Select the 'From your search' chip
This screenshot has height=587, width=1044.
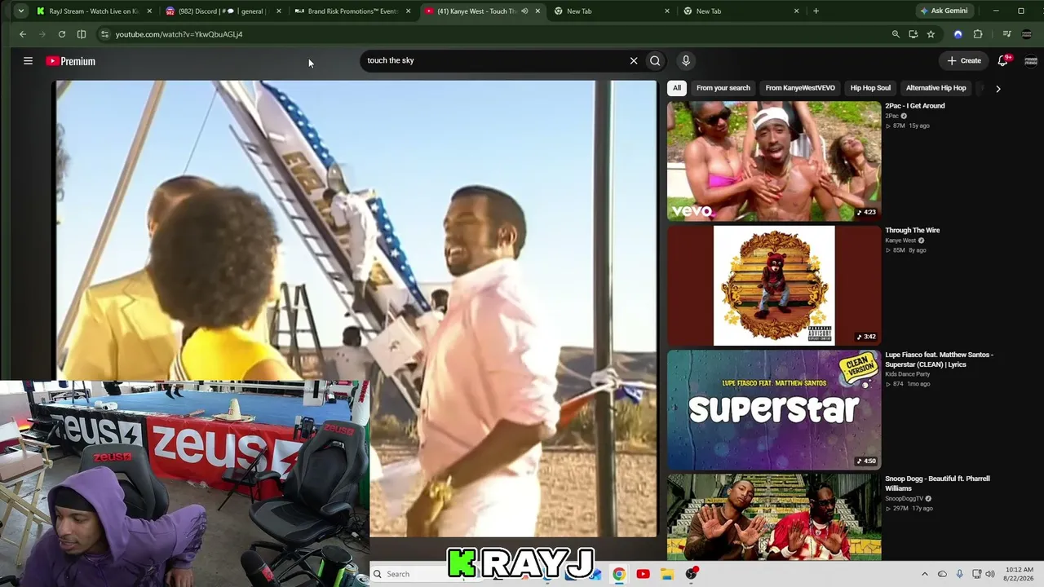pyautogui.click(x=723, y=88)
